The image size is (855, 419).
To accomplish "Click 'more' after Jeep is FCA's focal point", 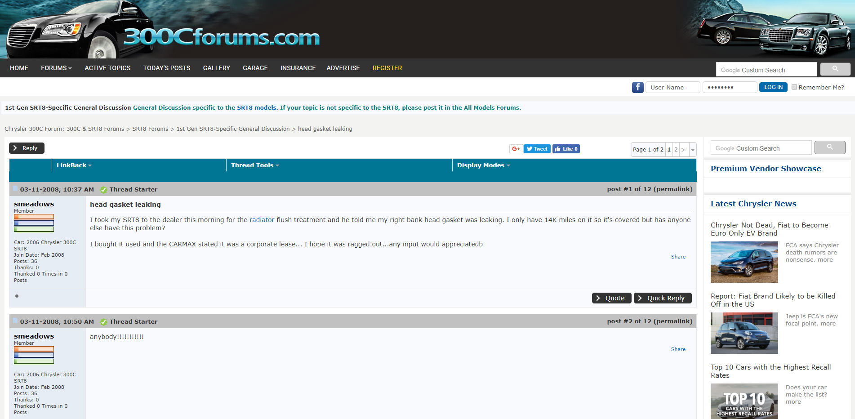I will coord(828,324).
